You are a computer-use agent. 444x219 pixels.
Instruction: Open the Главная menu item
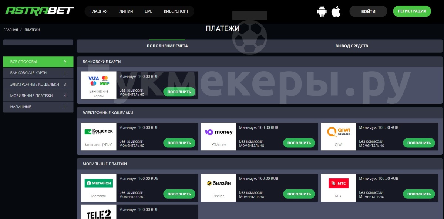(99, 11)
